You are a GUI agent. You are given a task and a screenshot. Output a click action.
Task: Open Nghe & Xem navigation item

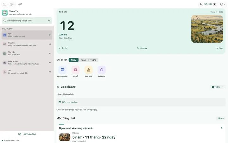[x=27, y=63]
